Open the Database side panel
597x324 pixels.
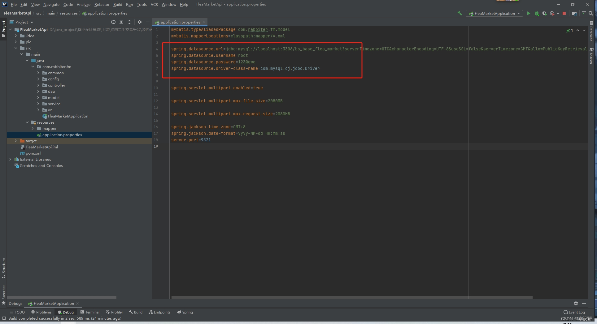tap(591, 31)
